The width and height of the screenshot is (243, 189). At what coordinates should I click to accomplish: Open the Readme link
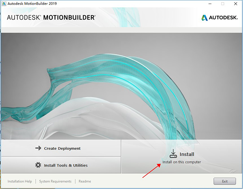[85, 181]
